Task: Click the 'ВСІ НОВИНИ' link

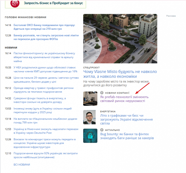Action: pyautogui.click(x=22, y=165)
